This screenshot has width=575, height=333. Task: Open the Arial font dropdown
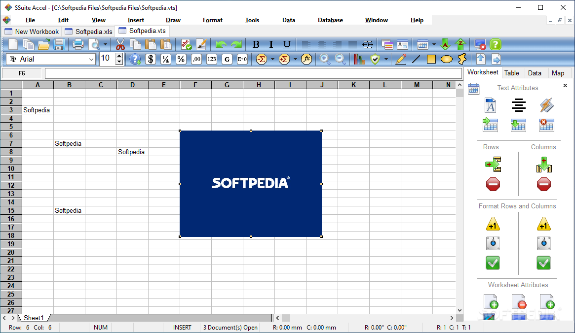[x=91, y=59]
